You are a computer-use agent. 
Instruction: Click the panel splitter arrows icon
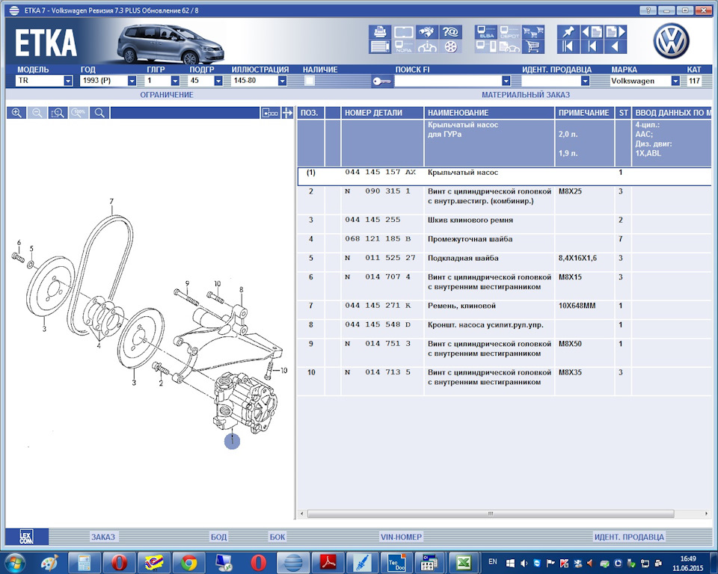287,113
